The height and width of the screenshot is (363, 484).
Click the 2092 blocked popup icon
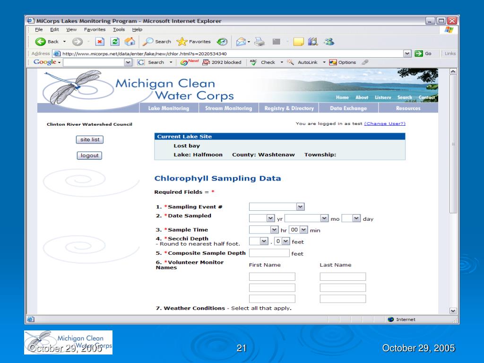click(206, 62)
